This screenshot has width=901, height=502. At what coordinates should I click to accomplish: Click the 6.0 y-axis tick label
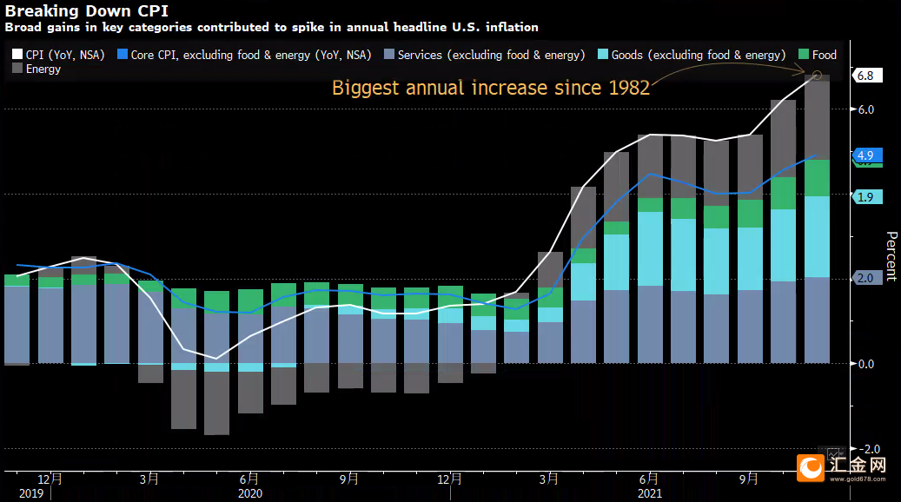[866, 109]
